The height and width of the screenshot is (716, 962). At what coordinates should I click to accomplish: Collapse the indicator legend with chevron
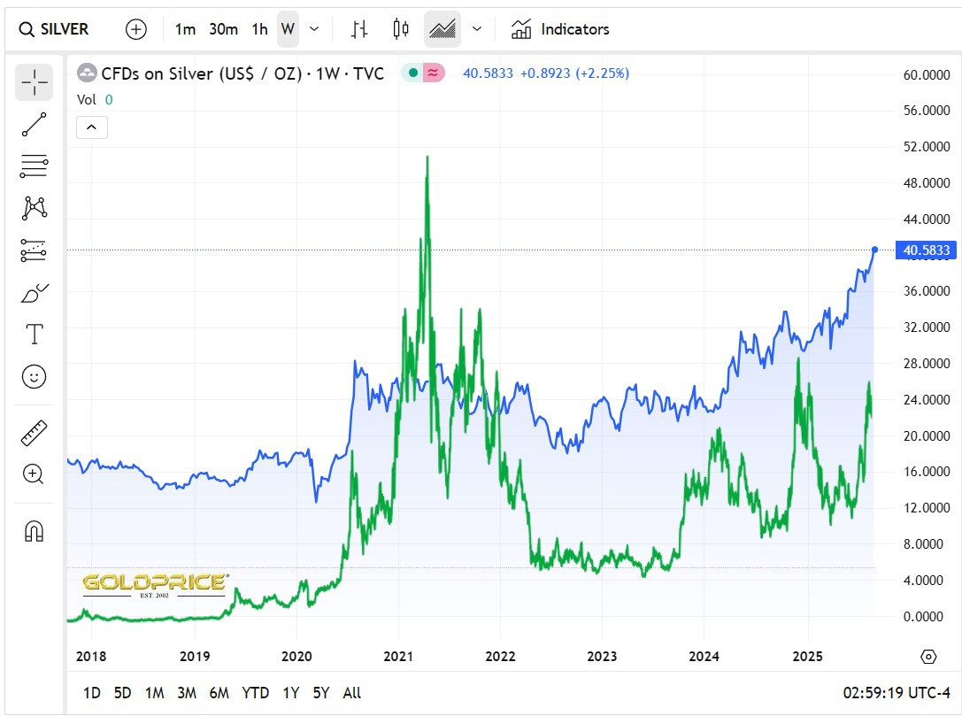92,127
